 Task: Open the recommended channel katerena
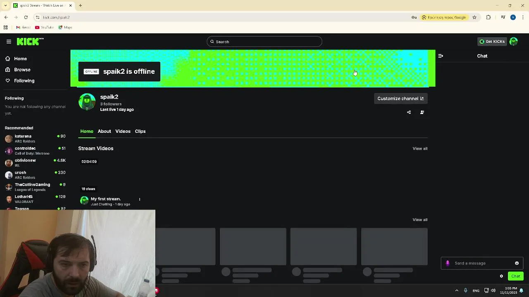35,139
